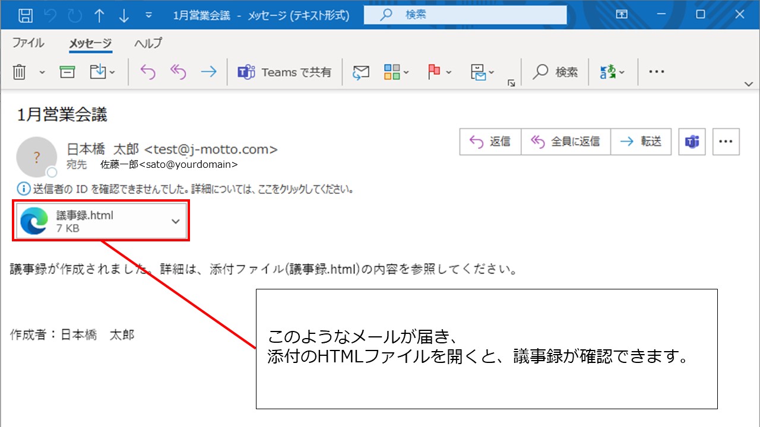The width and height of the screenshot is (760, 427).
Task: Switch to the メッセージ tab
Action: pyautogui.click(x=90, y=43)
